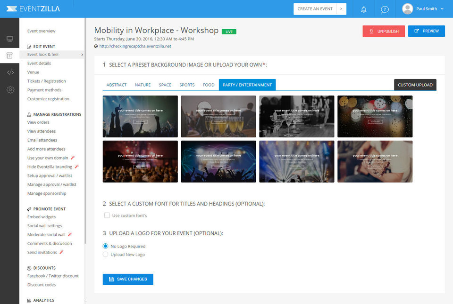Click the Discounts percent icon
This screenshot has width=453, height=304.
29,268
